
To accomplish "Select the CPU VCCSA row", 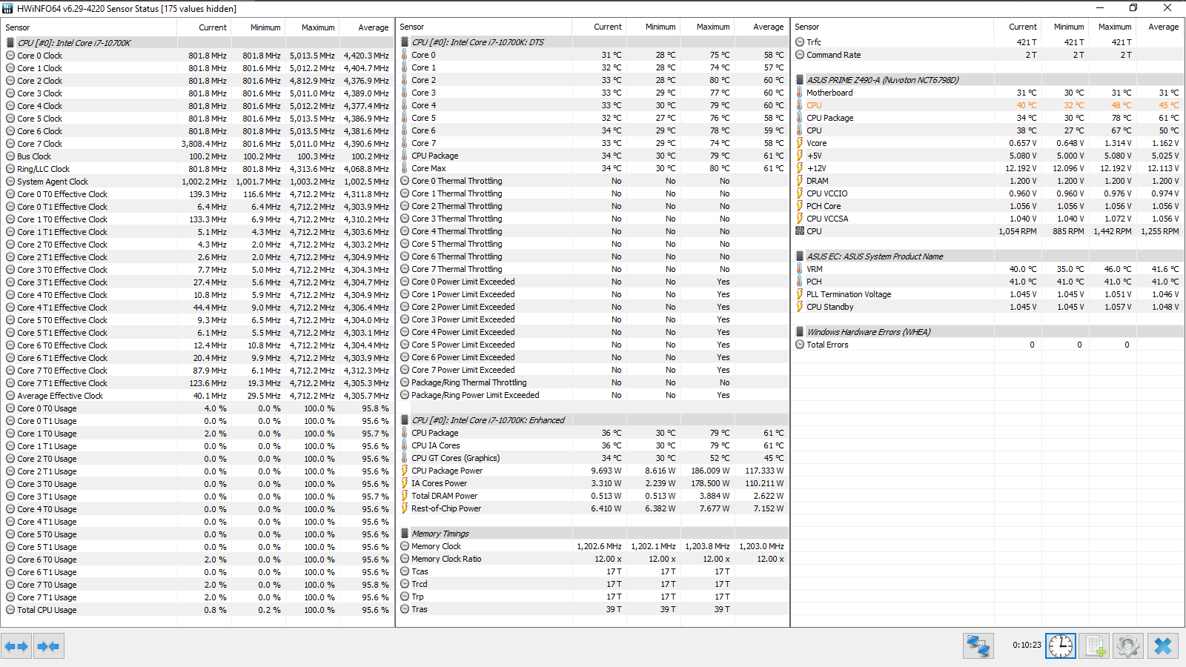I will 987,219.
